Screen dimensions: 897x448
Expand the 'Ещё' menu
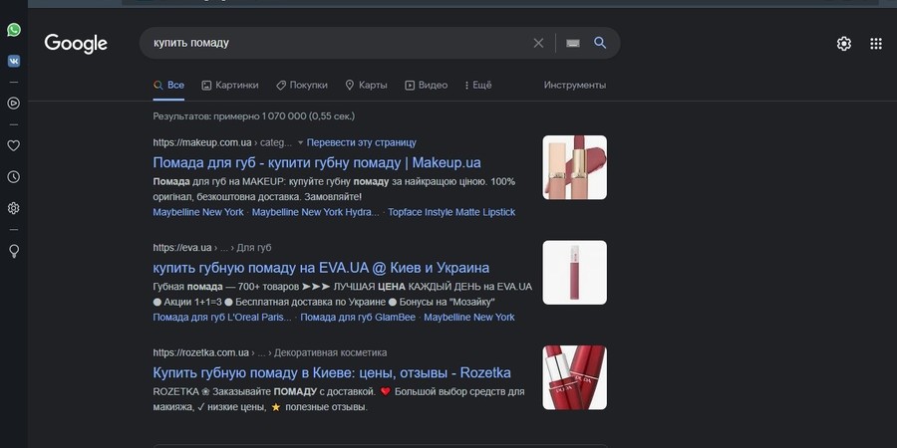pos(477,86)
